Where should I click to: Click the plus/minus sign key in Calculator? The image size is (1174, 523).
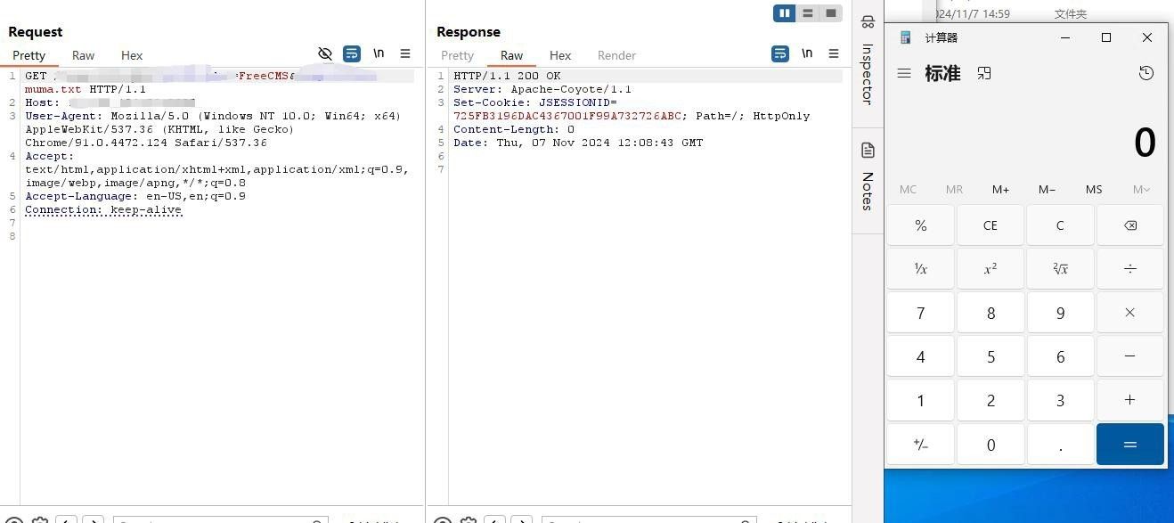click(x=921, y=445)
